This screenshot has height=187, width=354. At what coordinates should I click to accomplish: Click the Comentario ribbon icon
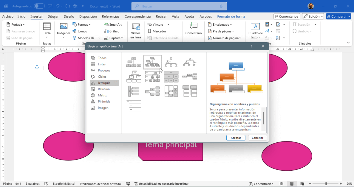[194, 26]
